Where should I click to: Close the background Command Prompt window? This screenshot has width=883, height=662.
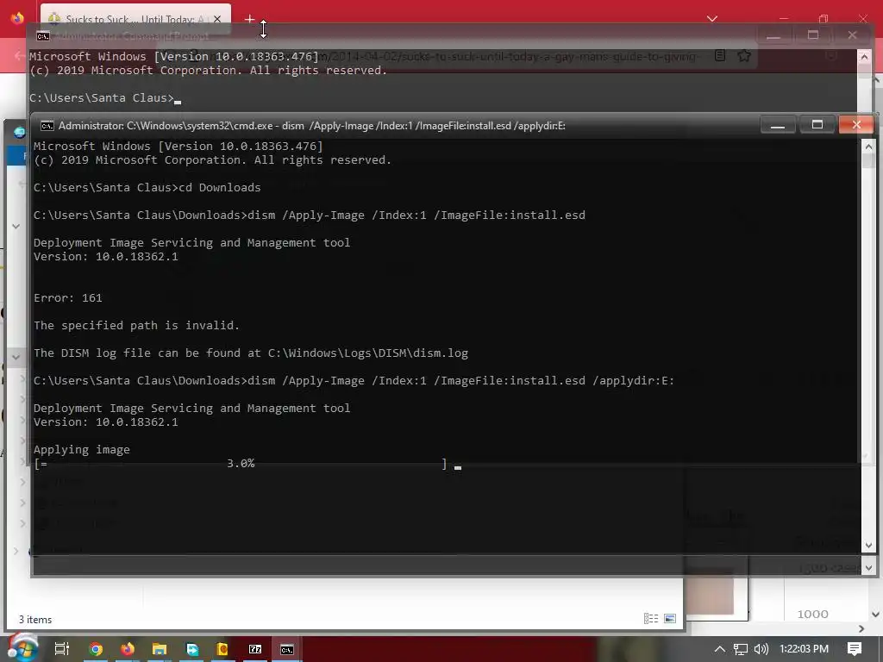[852, 35]
